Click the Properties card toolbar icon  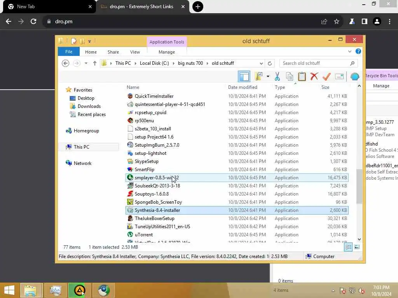(339, 76)
